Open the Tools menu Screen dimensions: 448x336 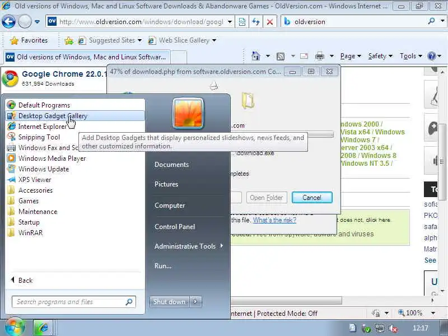[x=411, y=56]
